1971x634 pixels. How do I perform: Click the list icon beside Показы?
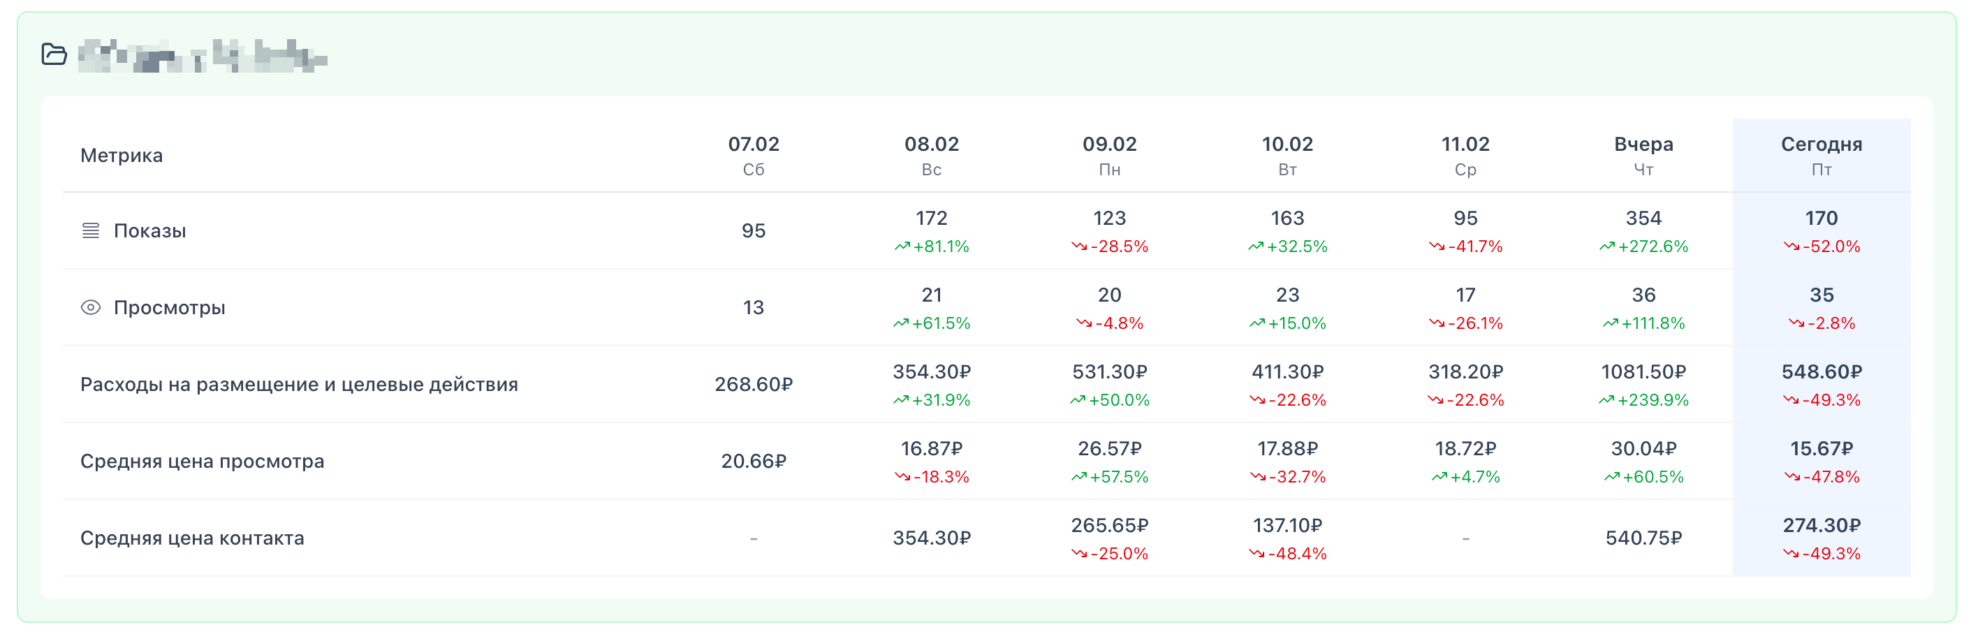pos(90,230)
